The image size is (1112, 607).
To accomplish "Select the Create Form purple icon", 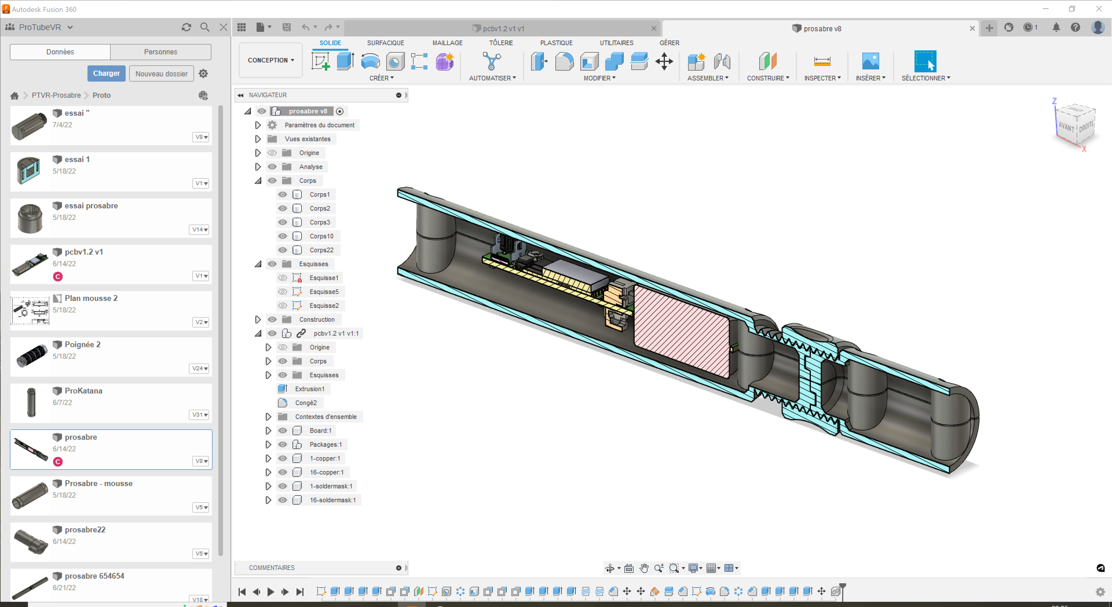I will tap(445, 61).
